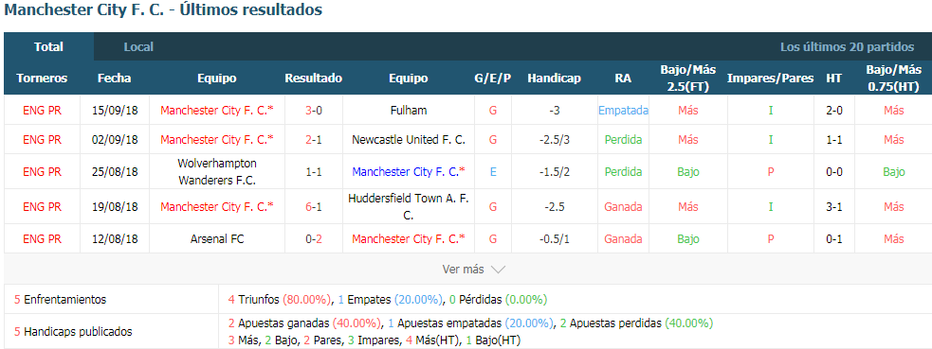Image resolution: width=932 pixels, height=349 pixels.
Task: Click blue Manchester City F. C.* link
Action: tap(409, 172)
